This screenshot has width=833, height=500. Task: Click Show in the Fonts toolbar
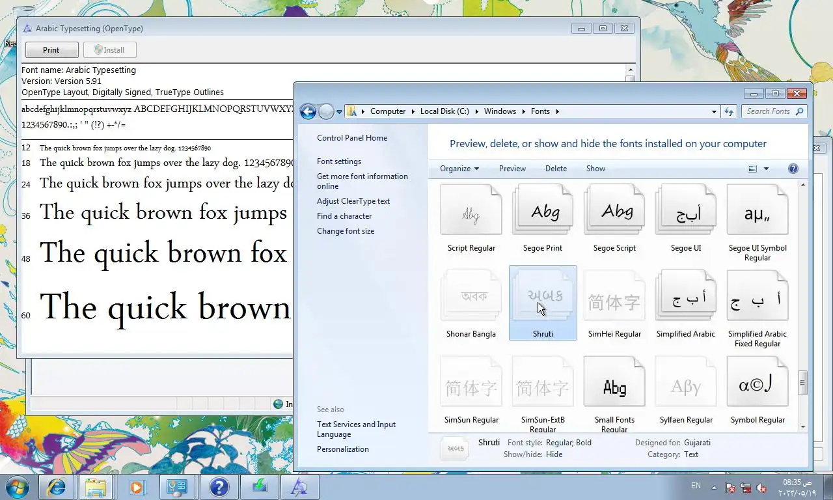click(x=595, y=169)
